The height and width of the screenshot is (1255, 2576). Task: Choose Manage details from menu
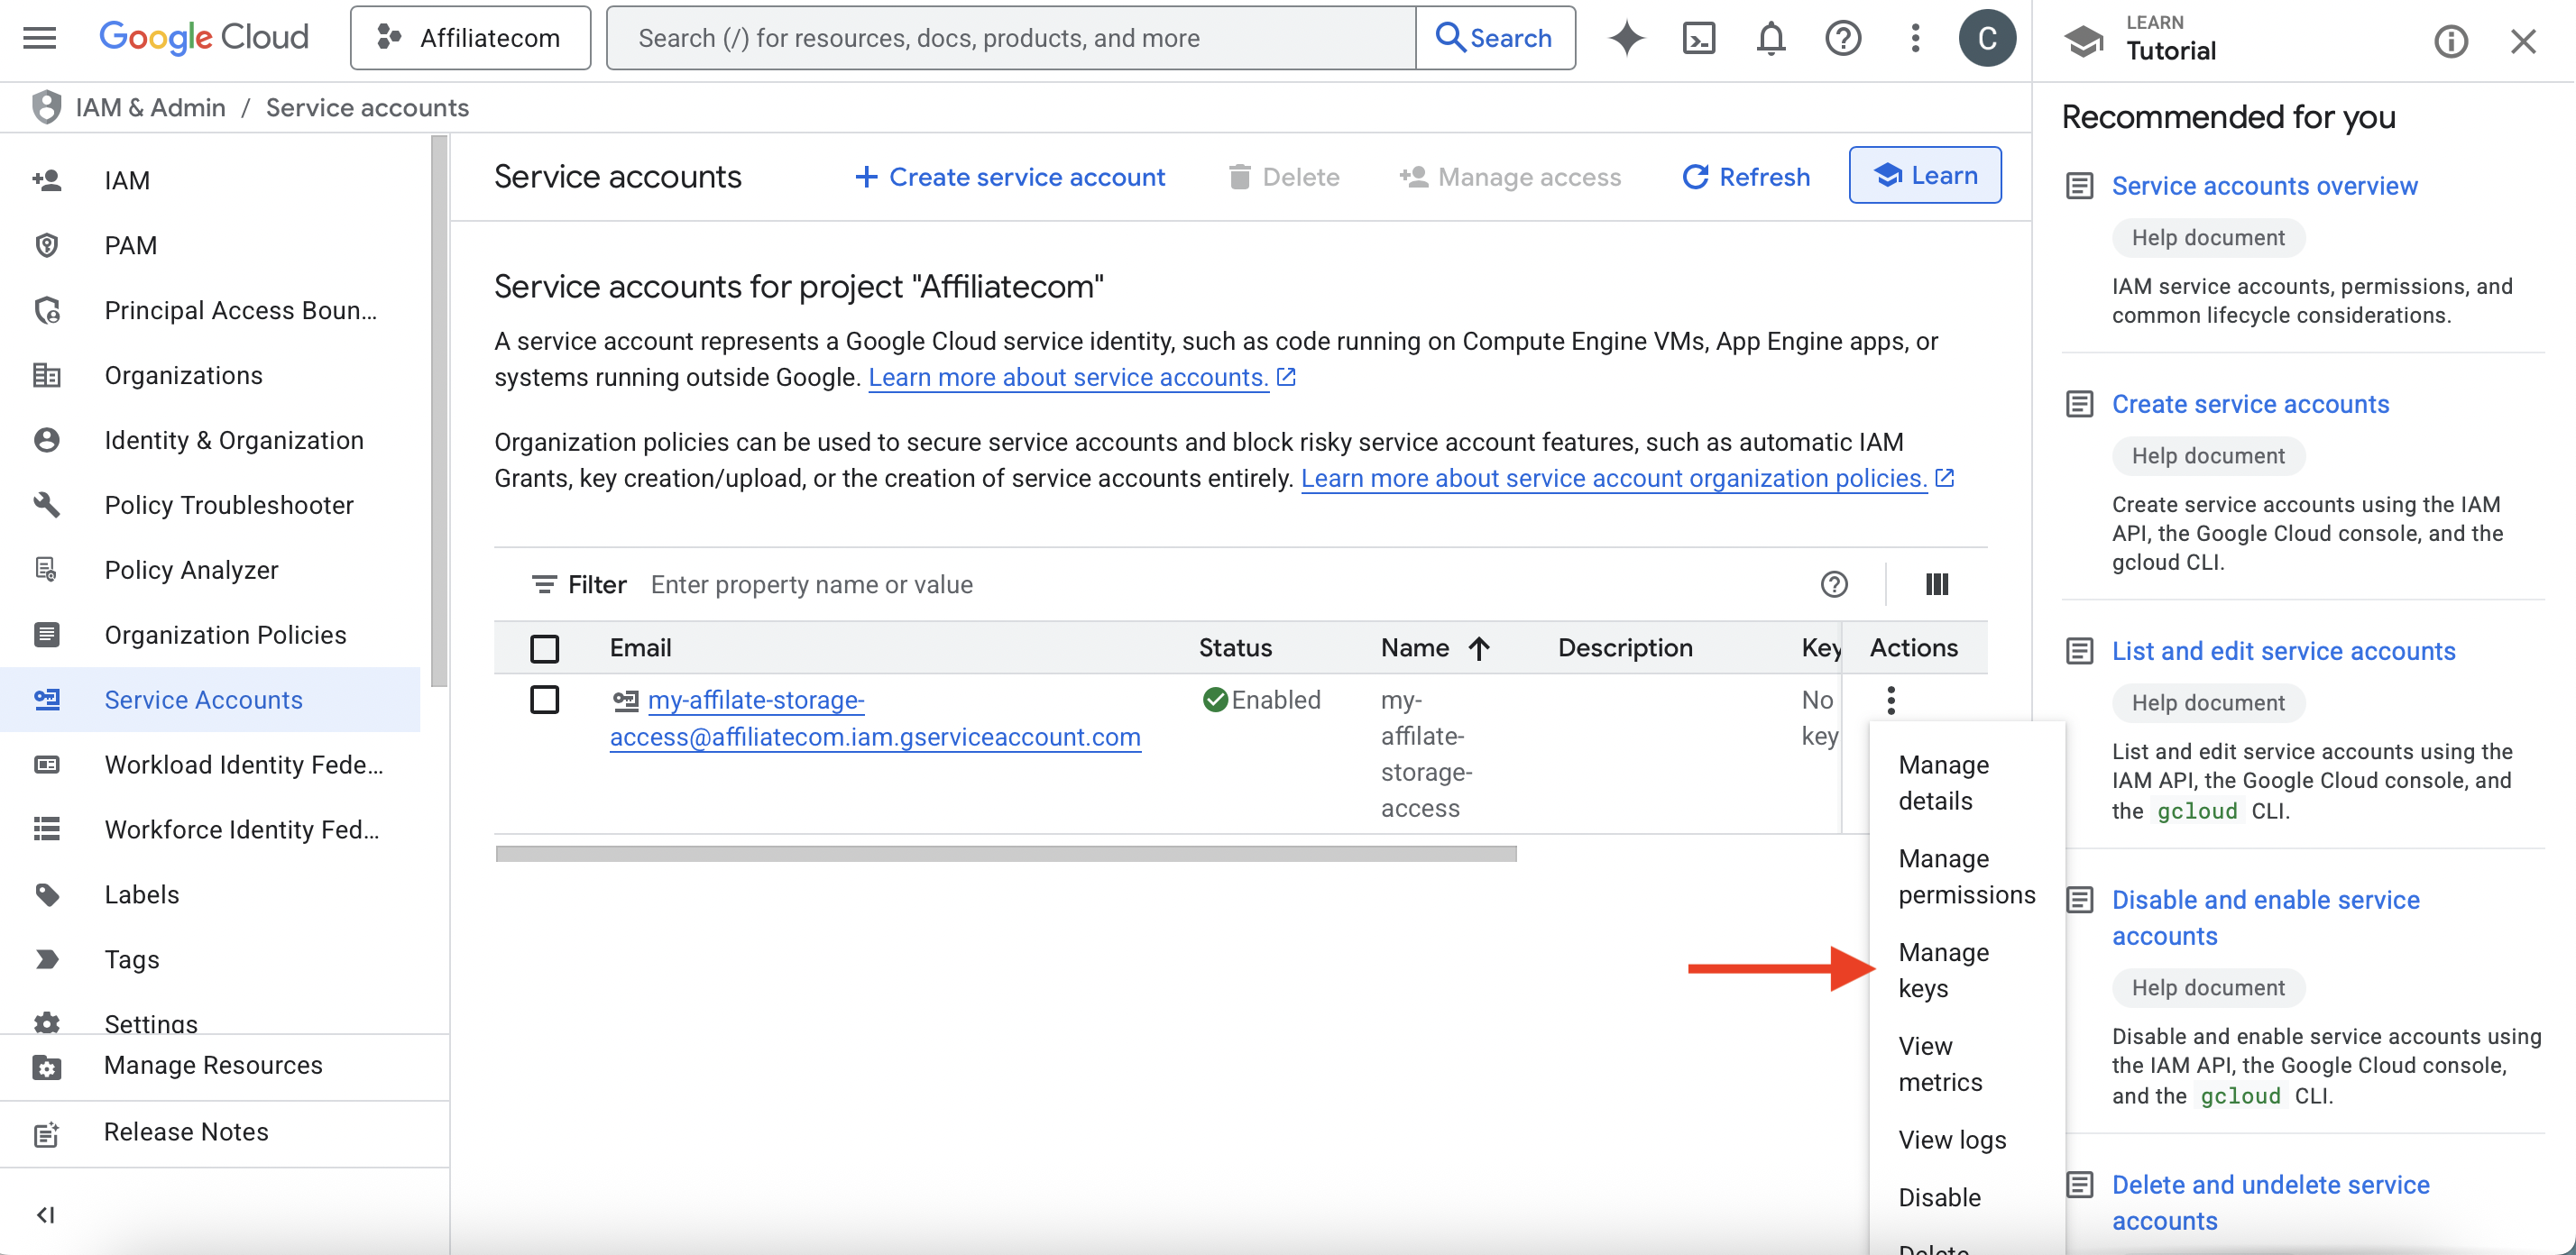[1967, 783]
